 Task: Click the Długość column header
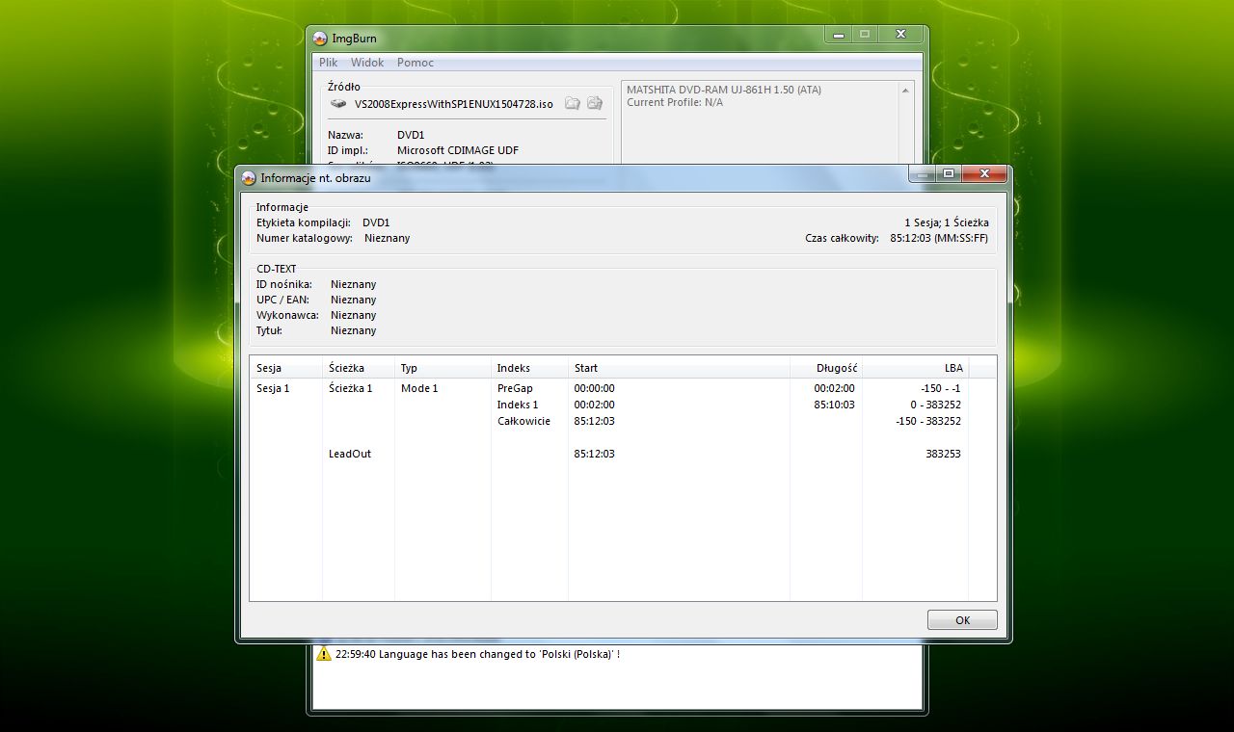[x=826, y=368]
